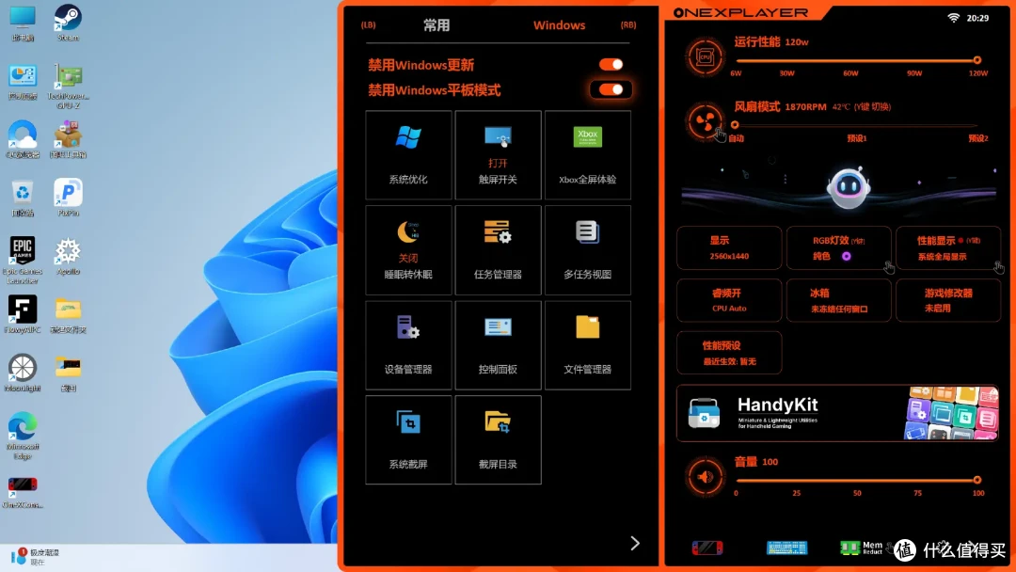Open PixPin desktop shortcut

pyautogui.click(x=68, y=197)
